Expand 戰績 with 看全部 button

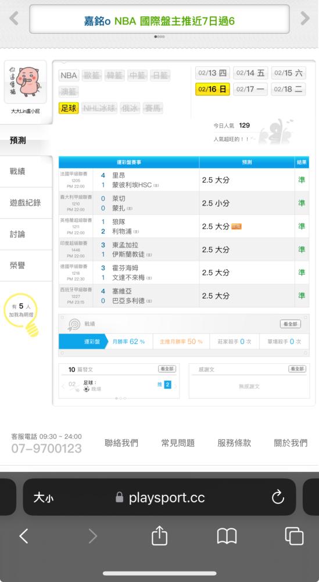[x=290, y=324]
